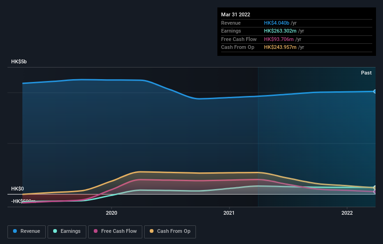Click the HK$4.040b revenue value
Screen dimensions: 383x244
(x=277, y=23)
